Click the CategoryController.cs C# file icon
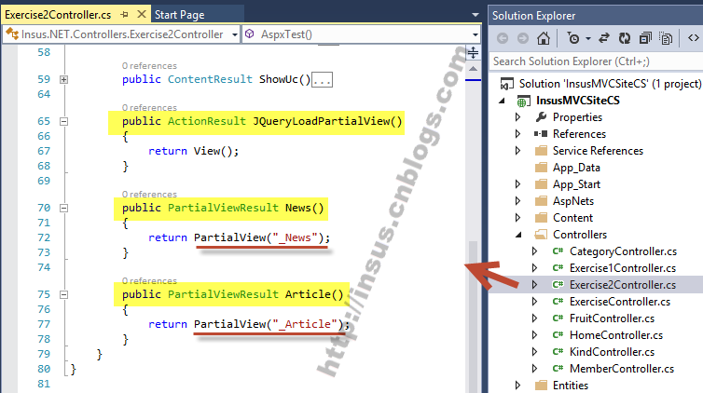 (558, 251)
